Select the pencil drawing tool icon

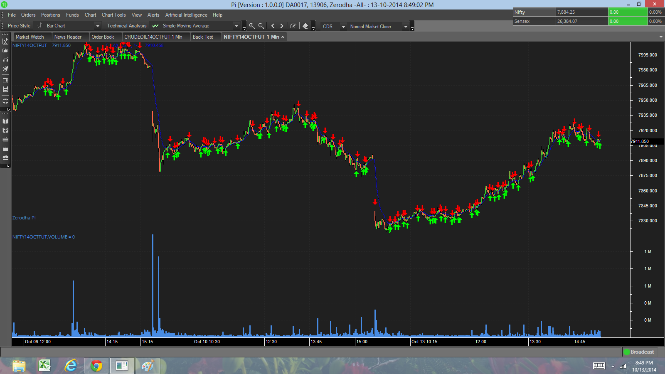click(x=293, y=26)
